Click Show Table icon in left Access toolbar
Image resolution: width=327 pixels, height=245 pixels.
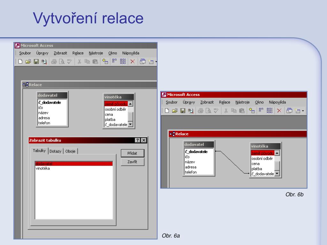click(x=105, y=62)
